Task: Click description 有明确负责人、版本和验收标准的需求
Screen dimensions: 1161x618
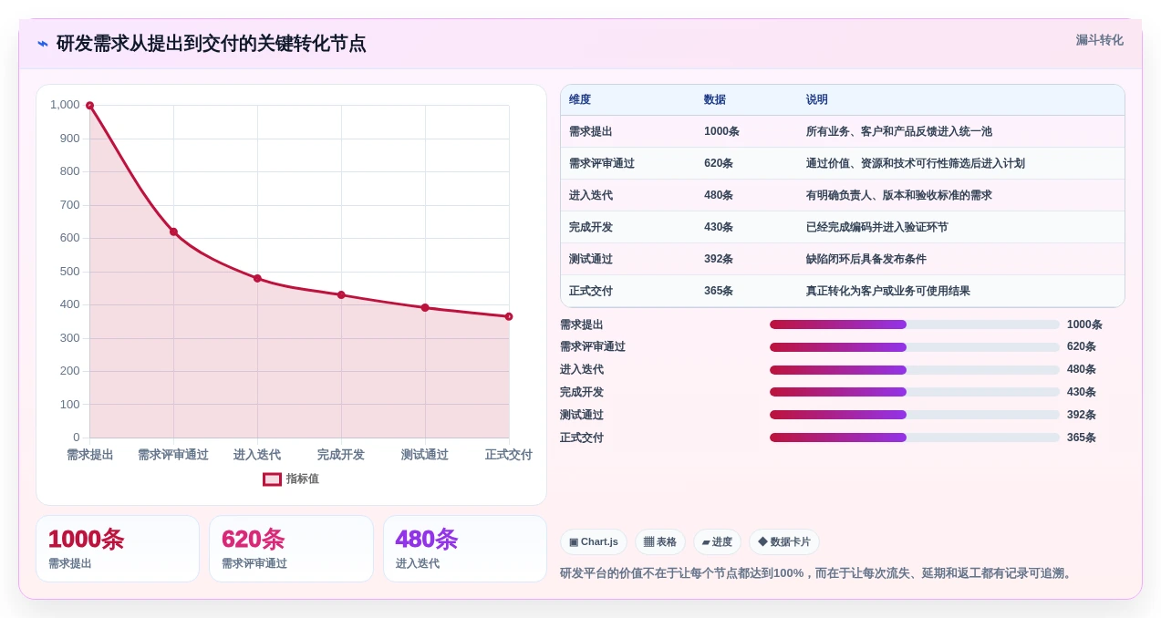Action: [899, 195]
